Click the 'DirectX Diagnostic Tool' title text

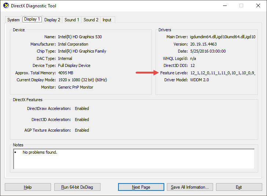pos(33,6)
